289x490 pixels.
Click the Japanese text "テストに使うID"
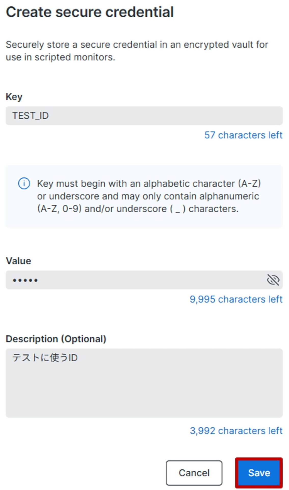click(45, 358)
